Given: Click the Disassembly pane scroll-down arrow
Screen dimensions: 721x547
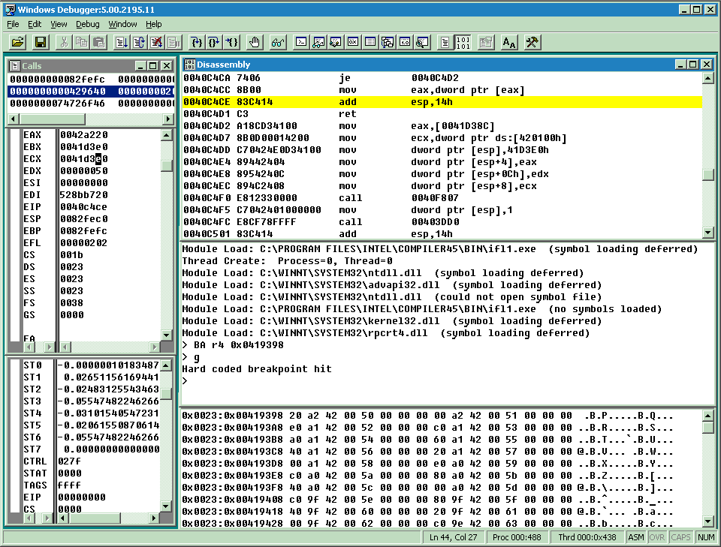Looking at the screenshot, I should [708, 233].
